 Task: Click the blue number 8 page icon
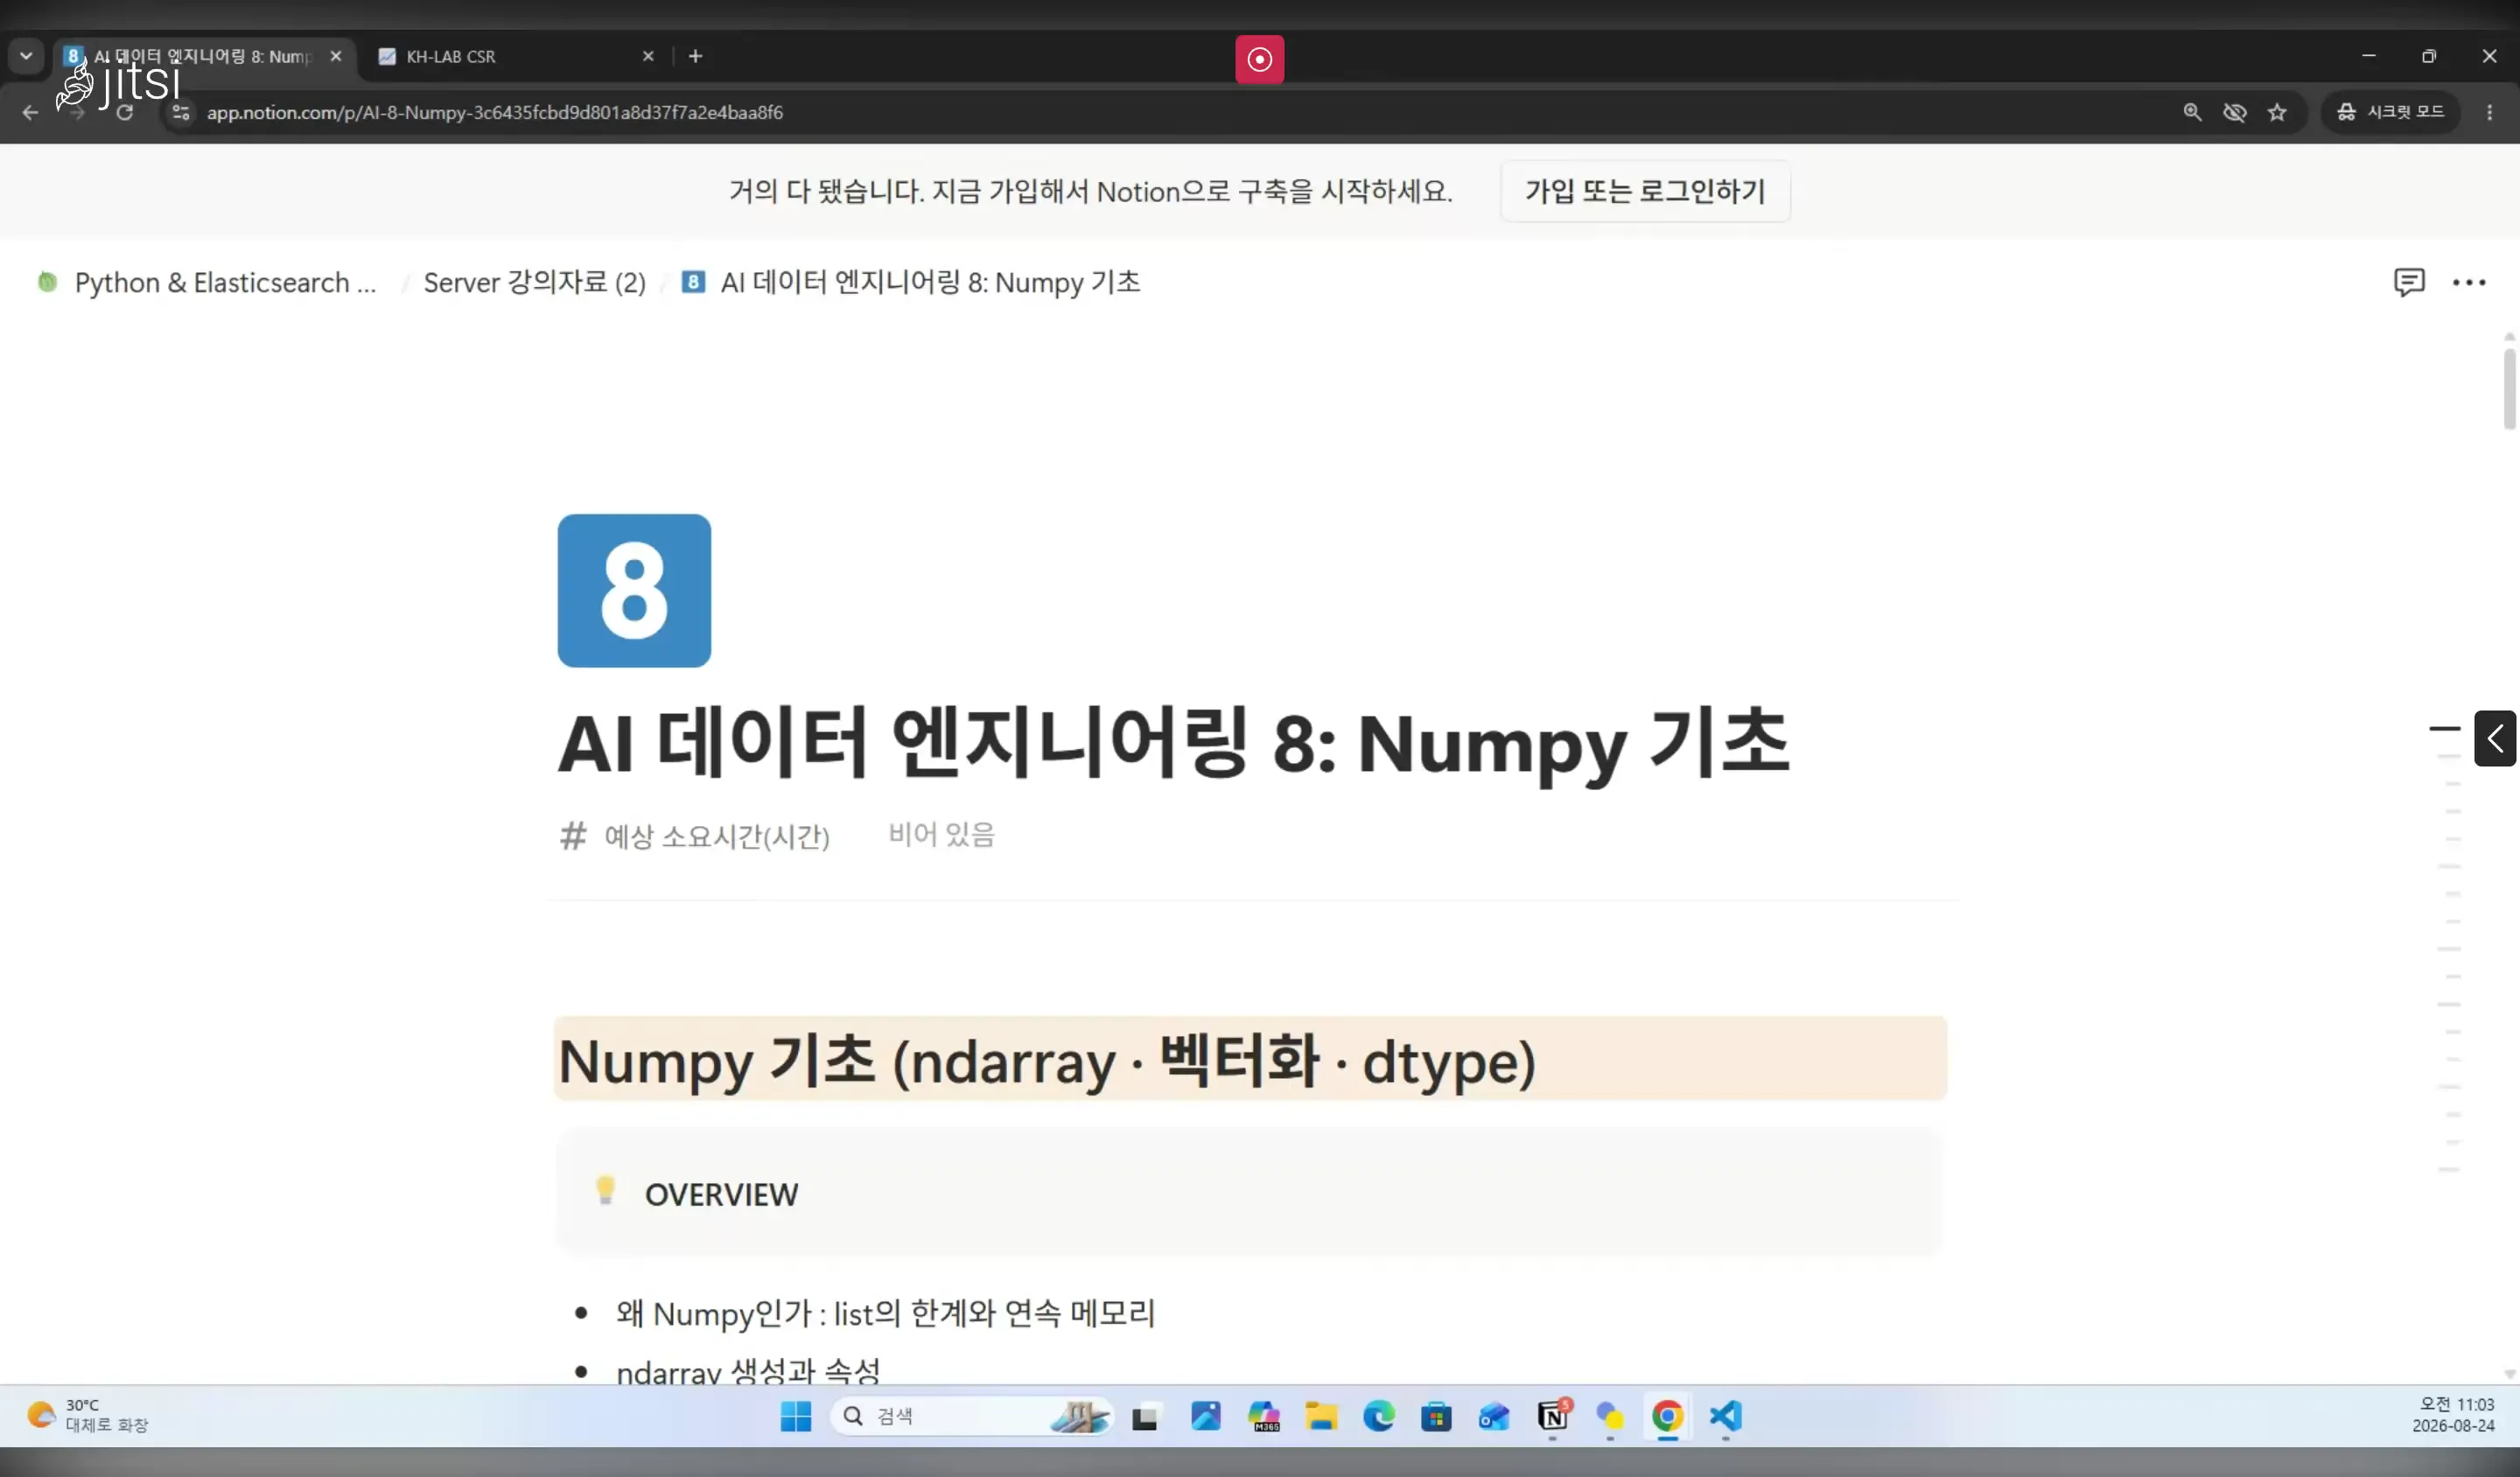(634, 590)
